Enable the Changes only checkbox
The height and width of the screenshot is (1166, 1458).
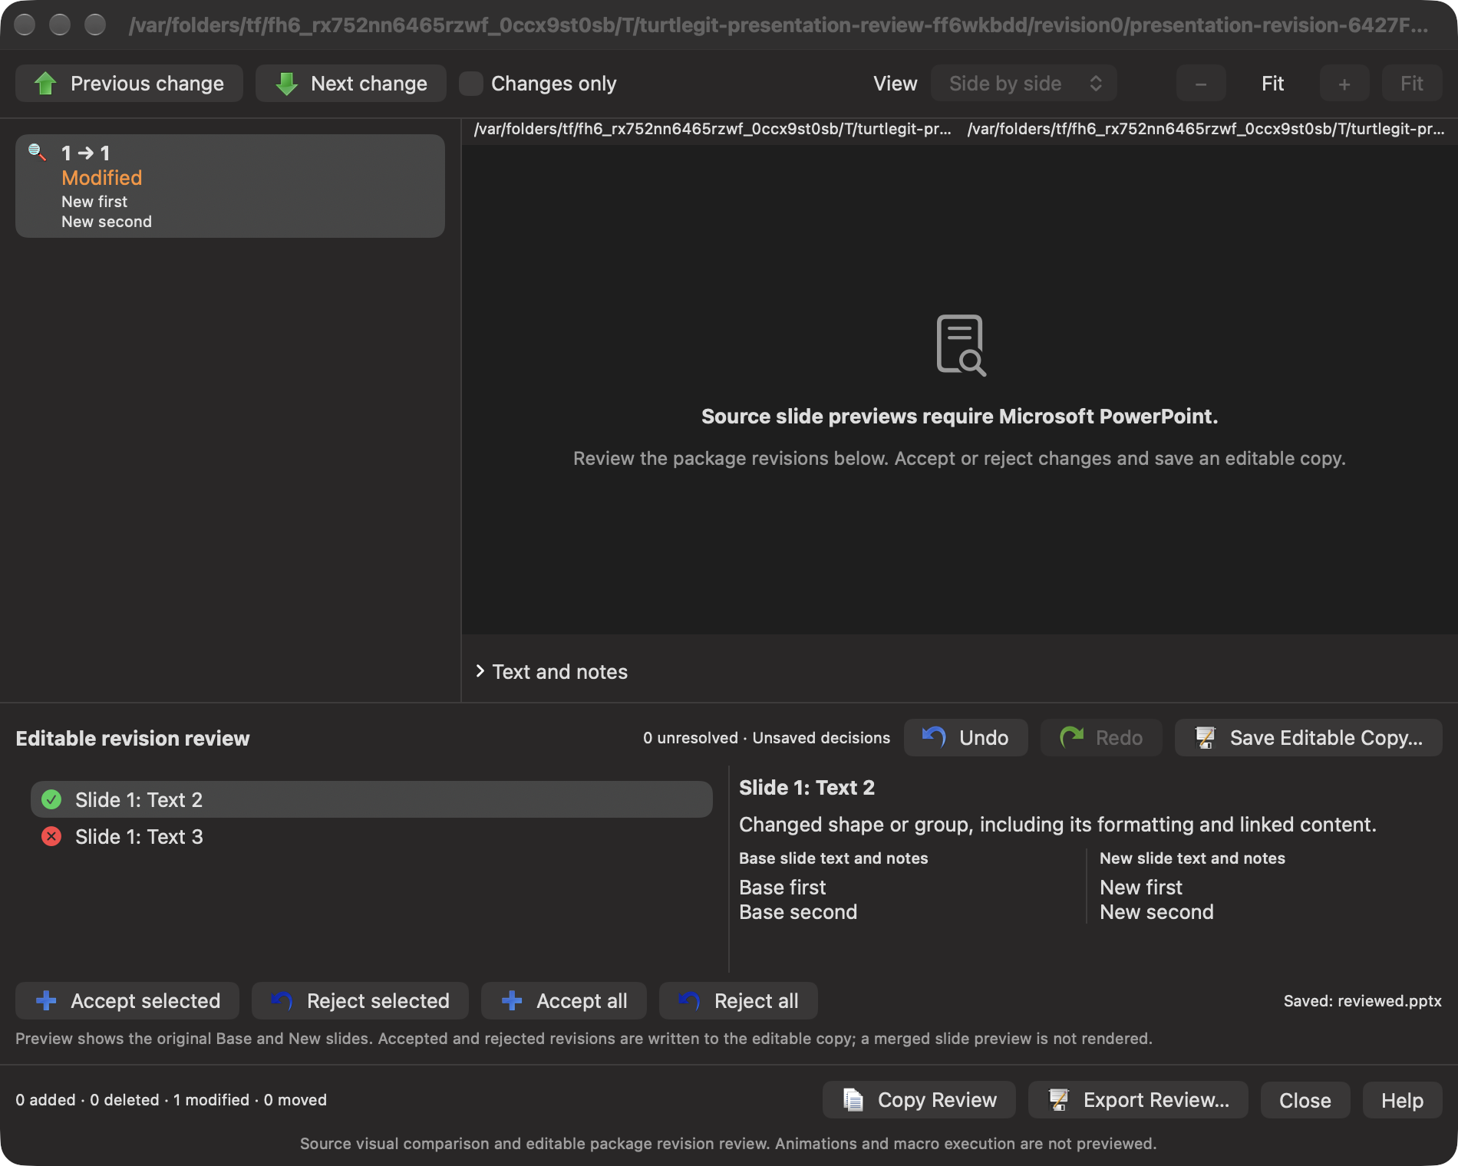470,84
